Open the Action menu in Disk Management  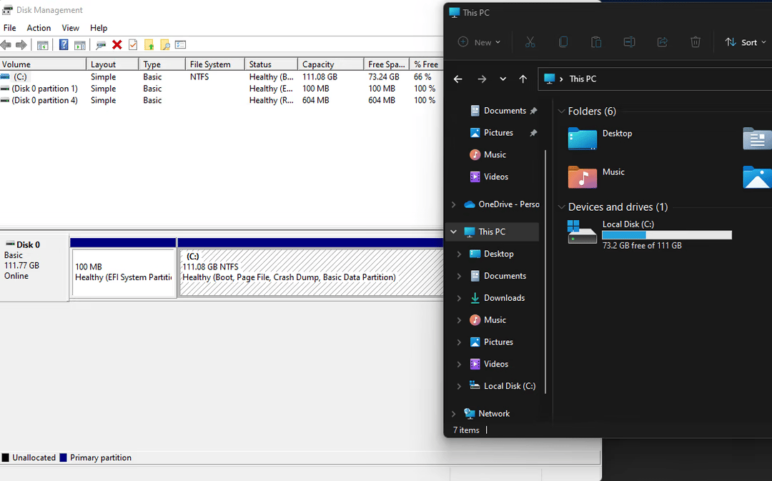pyautogui.click(x=39, y=28)
